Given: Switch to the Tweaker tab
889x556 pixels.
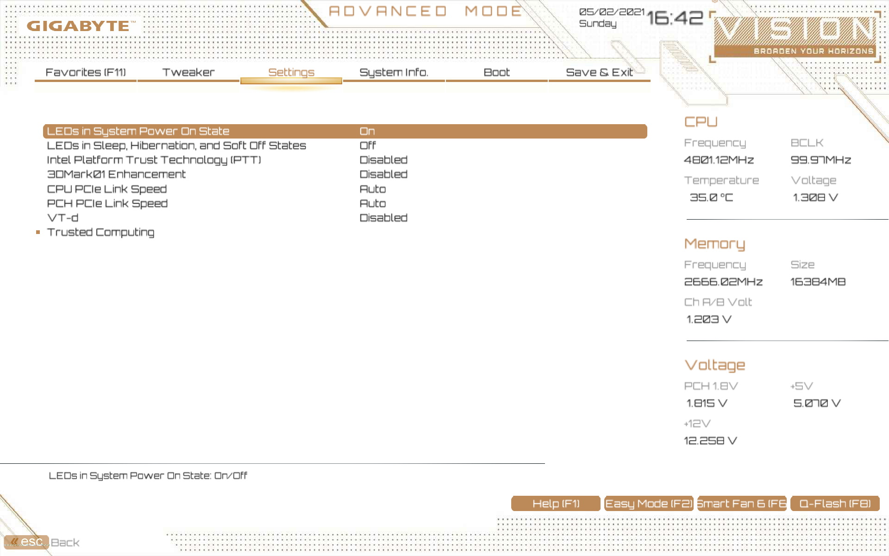Looking at the screenshot, I should pyautogui.click(x=188, y=72).
